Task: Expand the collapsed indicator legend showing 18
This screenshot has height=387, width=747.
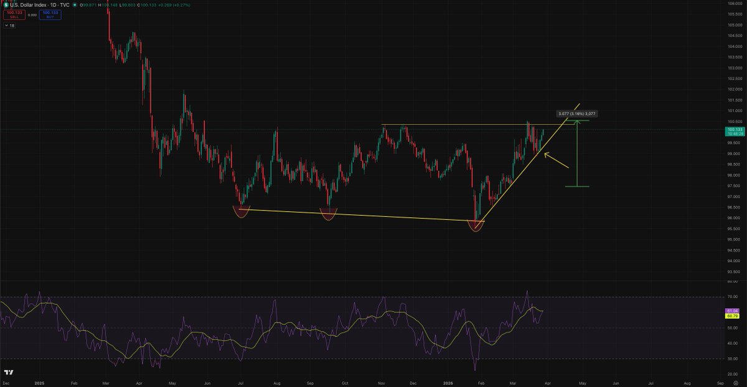Action: [x=11, y=25]
